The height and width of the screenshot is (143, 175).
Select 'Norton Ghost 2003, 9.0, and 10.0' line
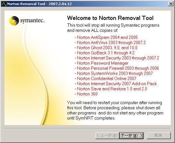106,48
